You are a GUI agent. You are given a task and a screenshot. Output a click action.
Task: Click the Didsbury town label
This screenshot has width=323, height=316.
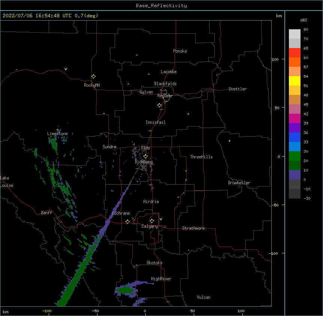point(144,162)
